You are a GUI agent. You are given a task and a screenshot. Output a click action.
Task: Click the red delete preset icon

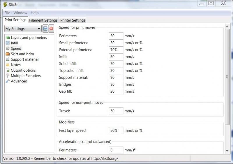[x=51, y=29]
